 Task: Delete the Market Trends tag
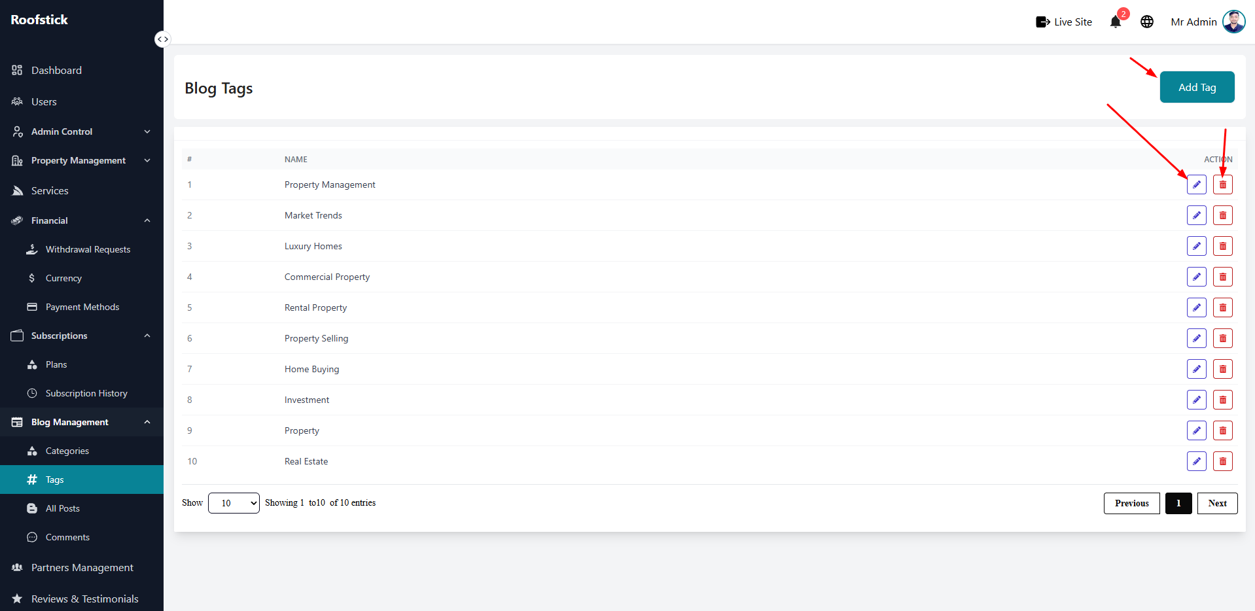(x=1222, y=215)
